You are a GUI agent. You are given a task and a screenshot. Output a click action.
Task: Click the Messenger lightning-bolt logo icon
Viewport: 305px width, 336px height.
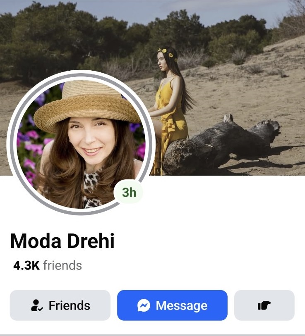pyautogui.click(x=144, y=305)
